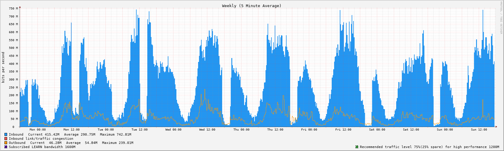Click the green Recommended traffic level marker
The height and width of the screenshot is (151, 504).
[x=357, y=147]
